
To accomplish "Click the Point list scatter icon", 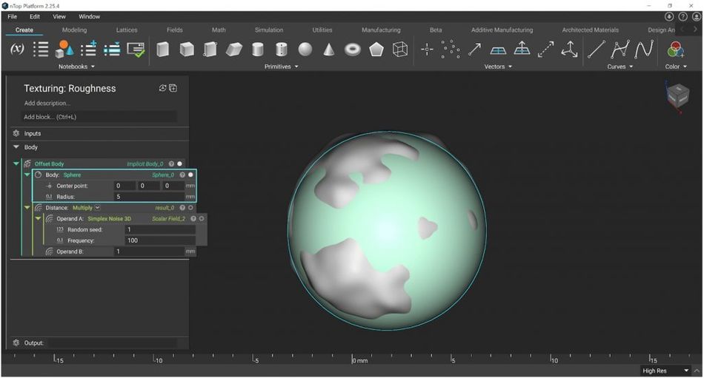I will [451, 49].
